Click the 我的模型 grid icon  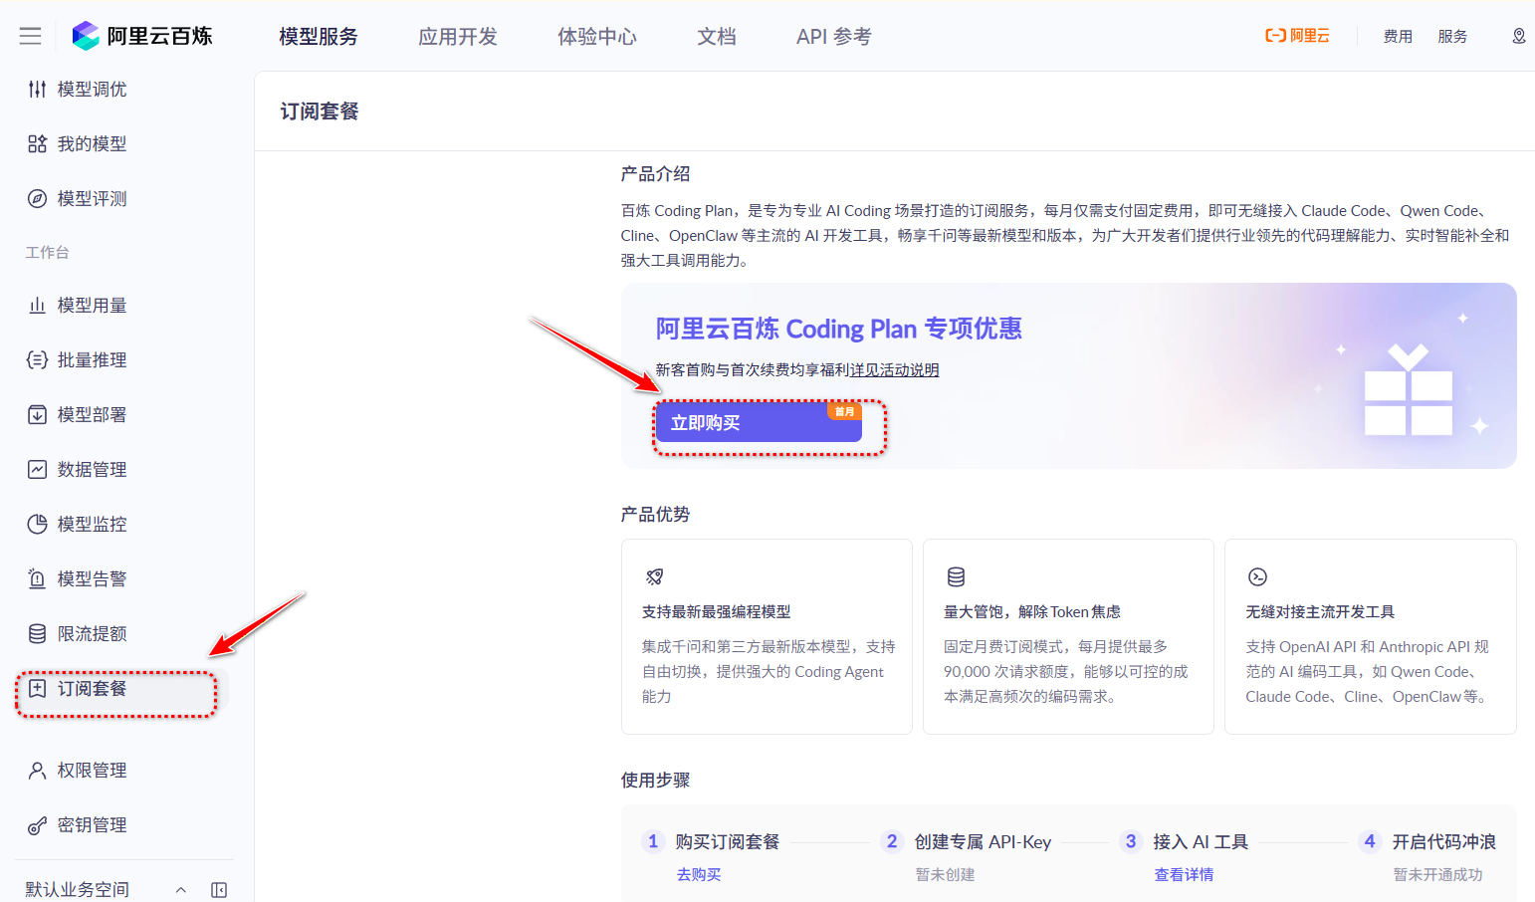click(37, 144)
